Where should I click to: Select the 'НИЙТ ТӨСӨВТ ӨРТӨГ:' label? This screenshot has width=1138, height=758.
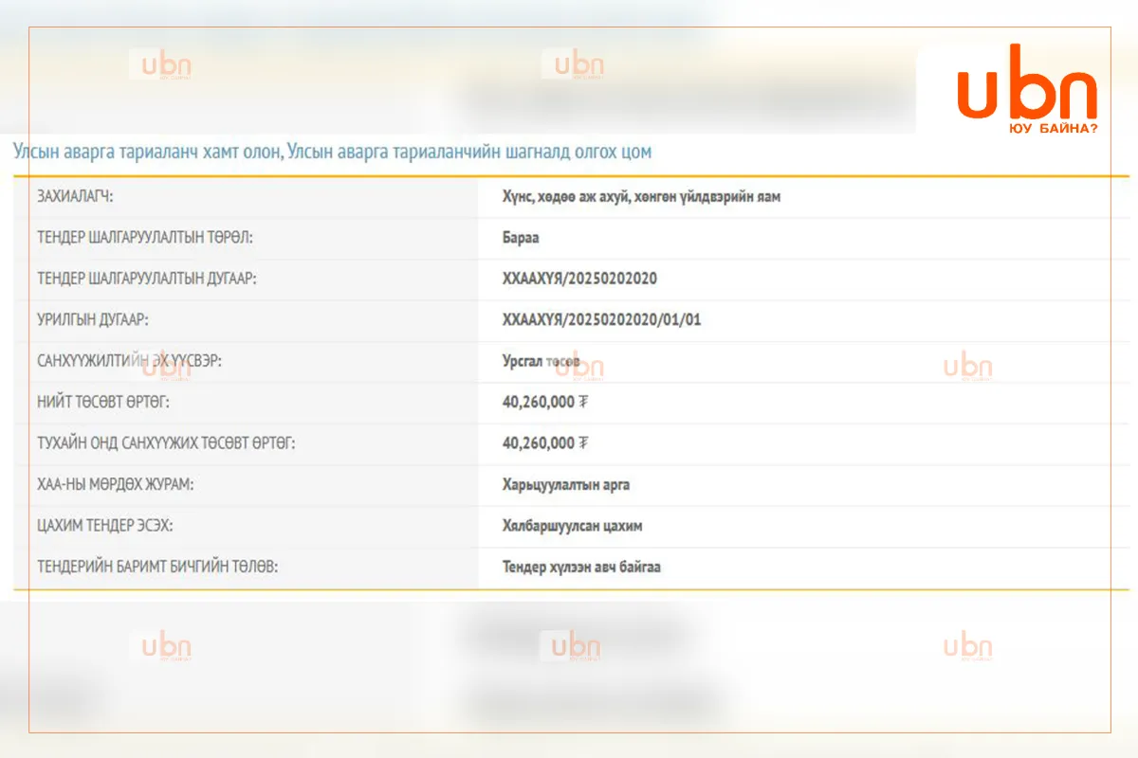click(103, 402)
